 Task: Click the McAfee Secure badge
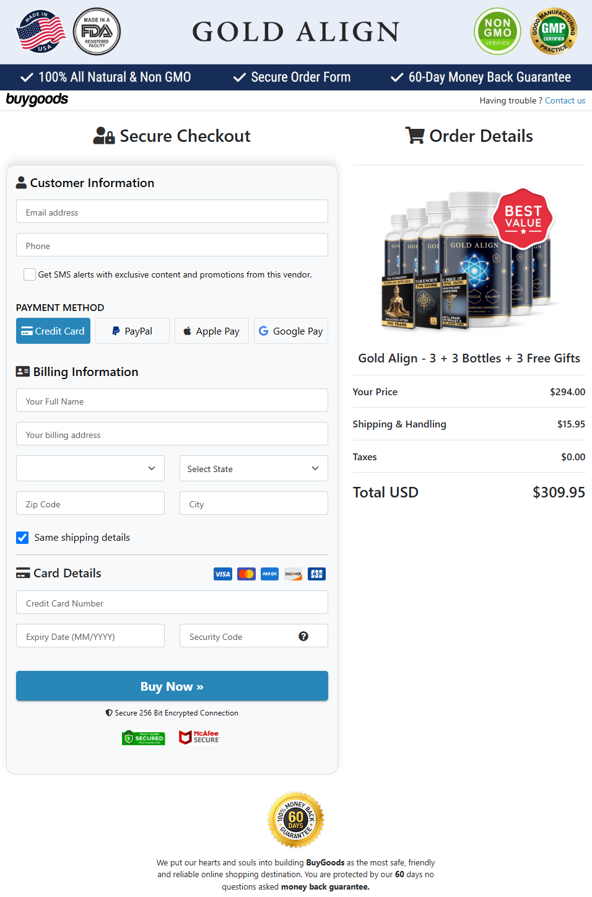tap(199, 737)
